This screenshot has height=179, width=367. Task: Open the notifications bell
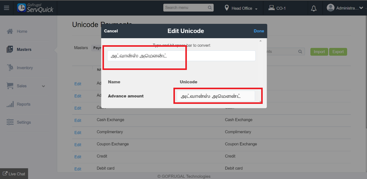pyautogui.click(x=313, y=8)
